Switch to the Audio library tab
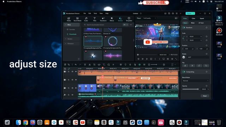 [86, 19]
